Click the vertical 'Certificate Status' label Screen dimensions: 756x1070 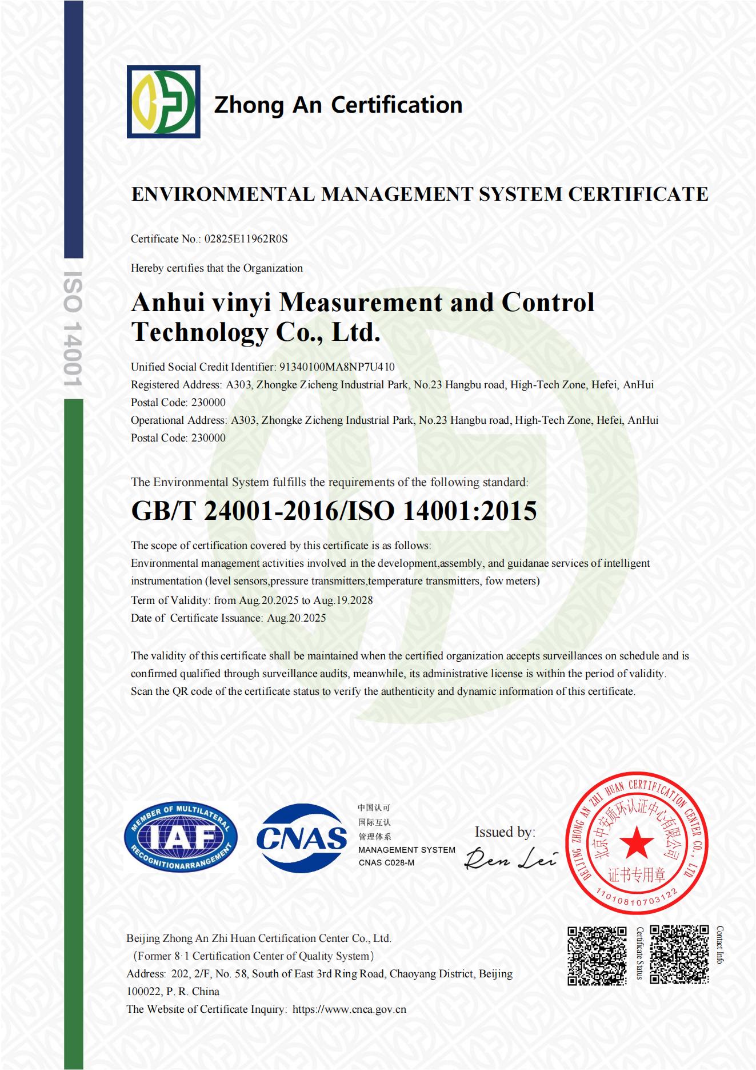coord(639,953)
